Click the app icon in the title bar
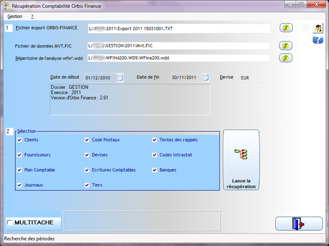 pos(7,6)
